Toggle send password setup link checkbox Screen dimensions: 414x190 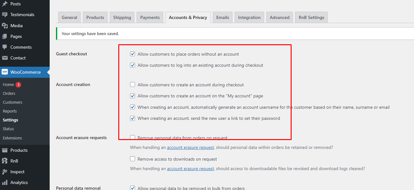click(133, 119)
